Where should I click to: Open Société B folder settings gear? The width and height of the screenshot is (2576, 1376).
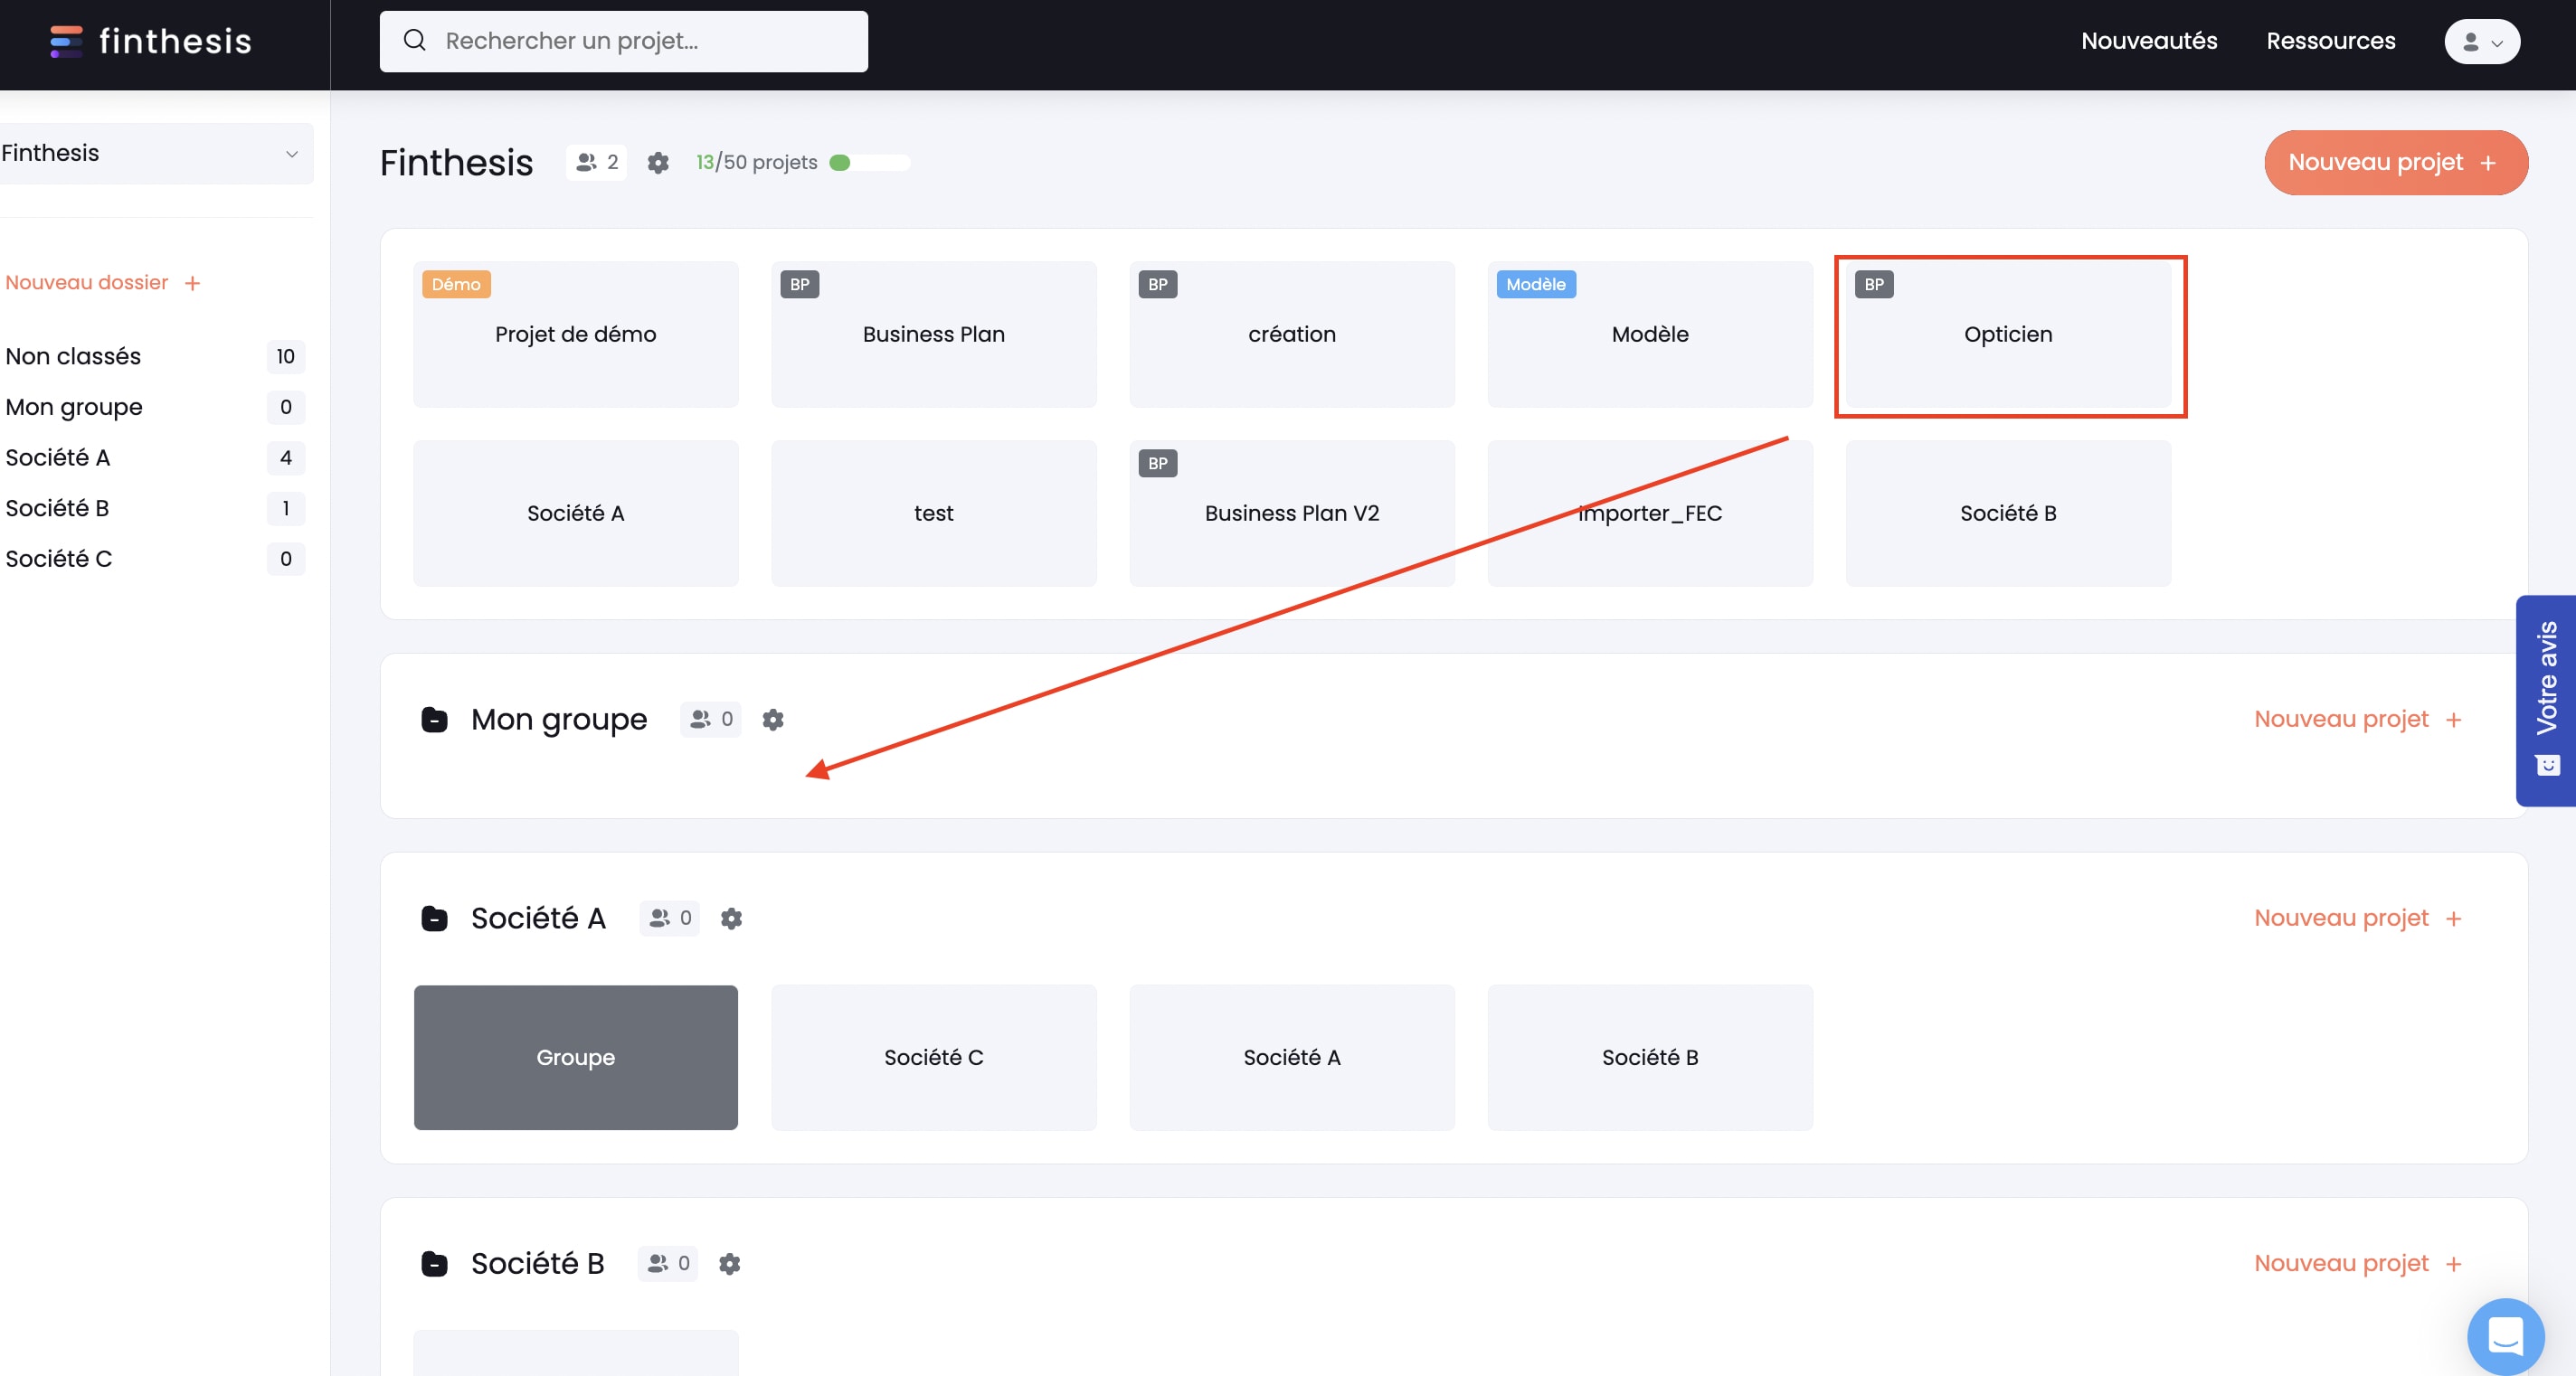tap(730, 1263)
